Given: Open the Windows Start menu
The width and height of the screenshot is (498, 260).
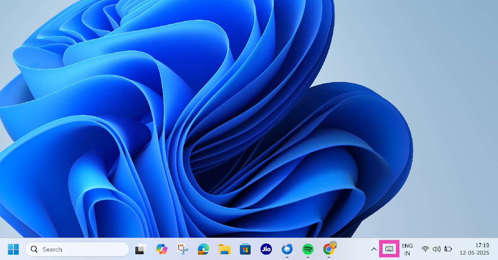Looking at the screenshot, I should (13, 249).
